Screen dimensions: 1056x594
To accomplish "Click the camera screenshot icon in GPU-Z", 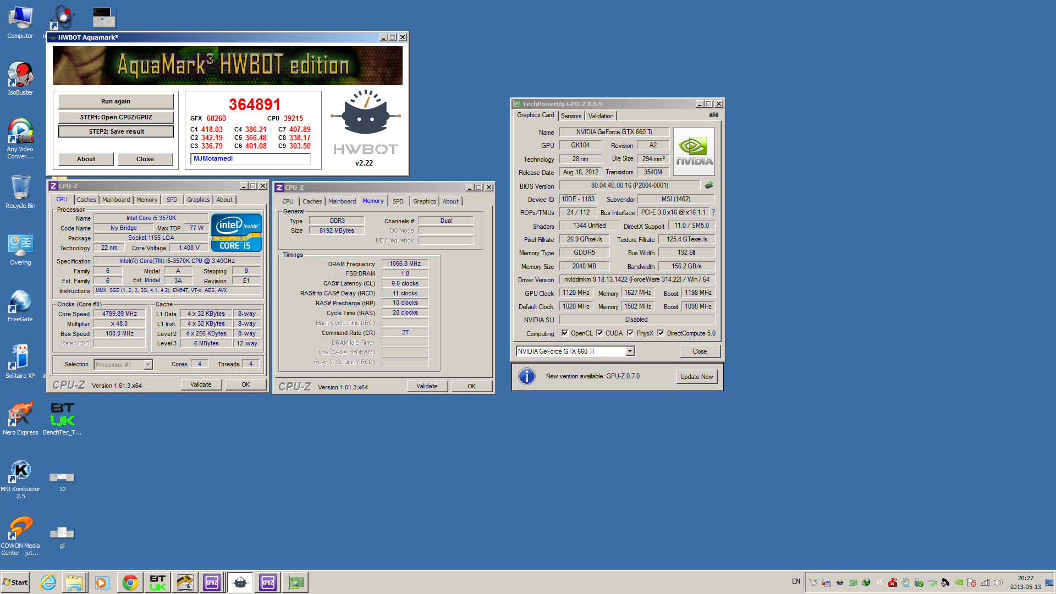I will [x=713, y=115].
